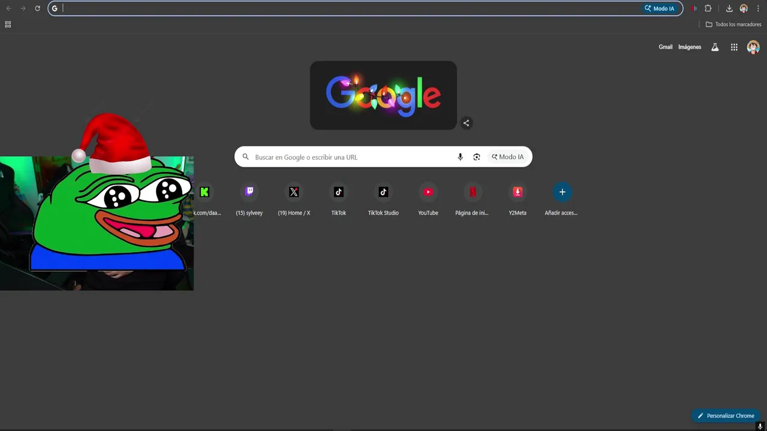Viewport: 767px width, 431px height.
Task: Click Modo IA button in address bar
Action: click(x=660, y=8)
